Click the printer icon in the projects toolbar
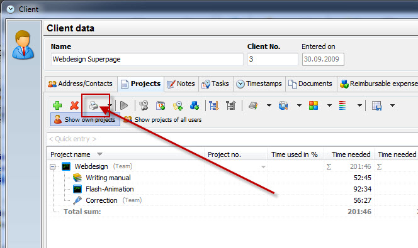The width and height of the screenshot is (418, 248). point(94,105)
